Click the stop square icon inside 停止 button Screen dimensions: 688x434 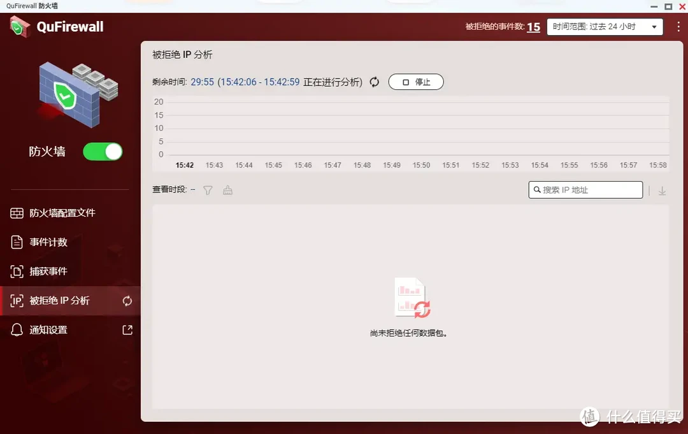click(406, 82)
